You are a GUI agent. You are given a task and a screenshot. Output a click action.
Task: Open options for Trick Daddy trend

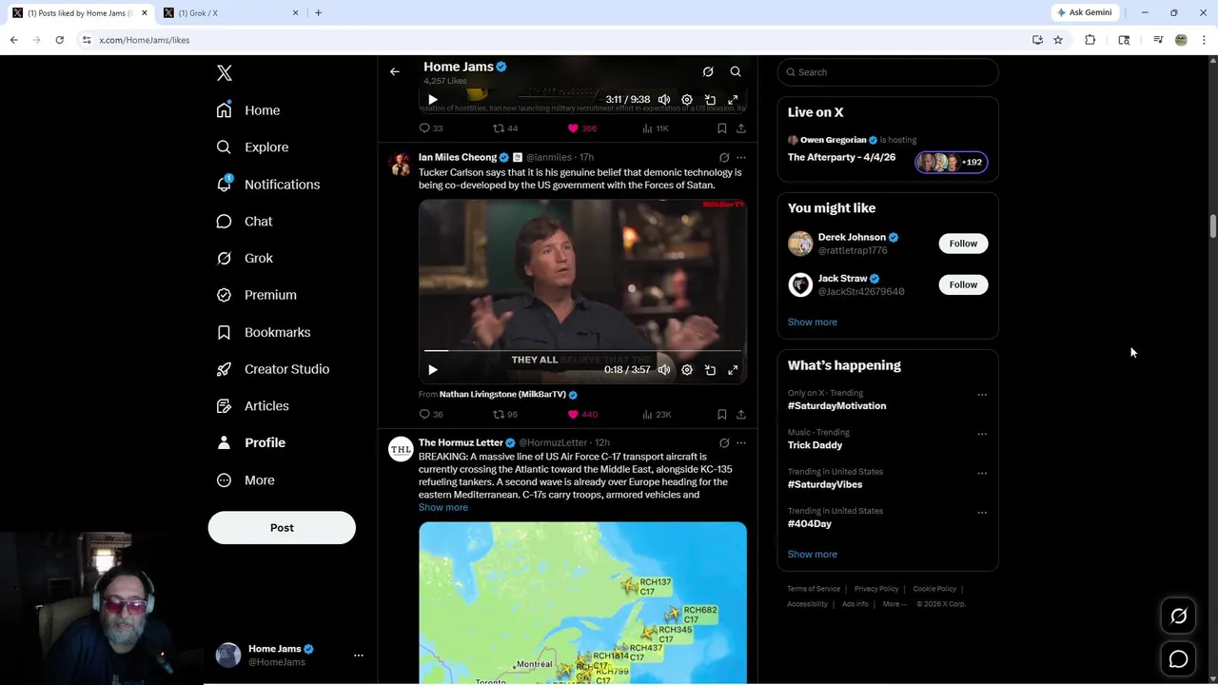[982, 434]
